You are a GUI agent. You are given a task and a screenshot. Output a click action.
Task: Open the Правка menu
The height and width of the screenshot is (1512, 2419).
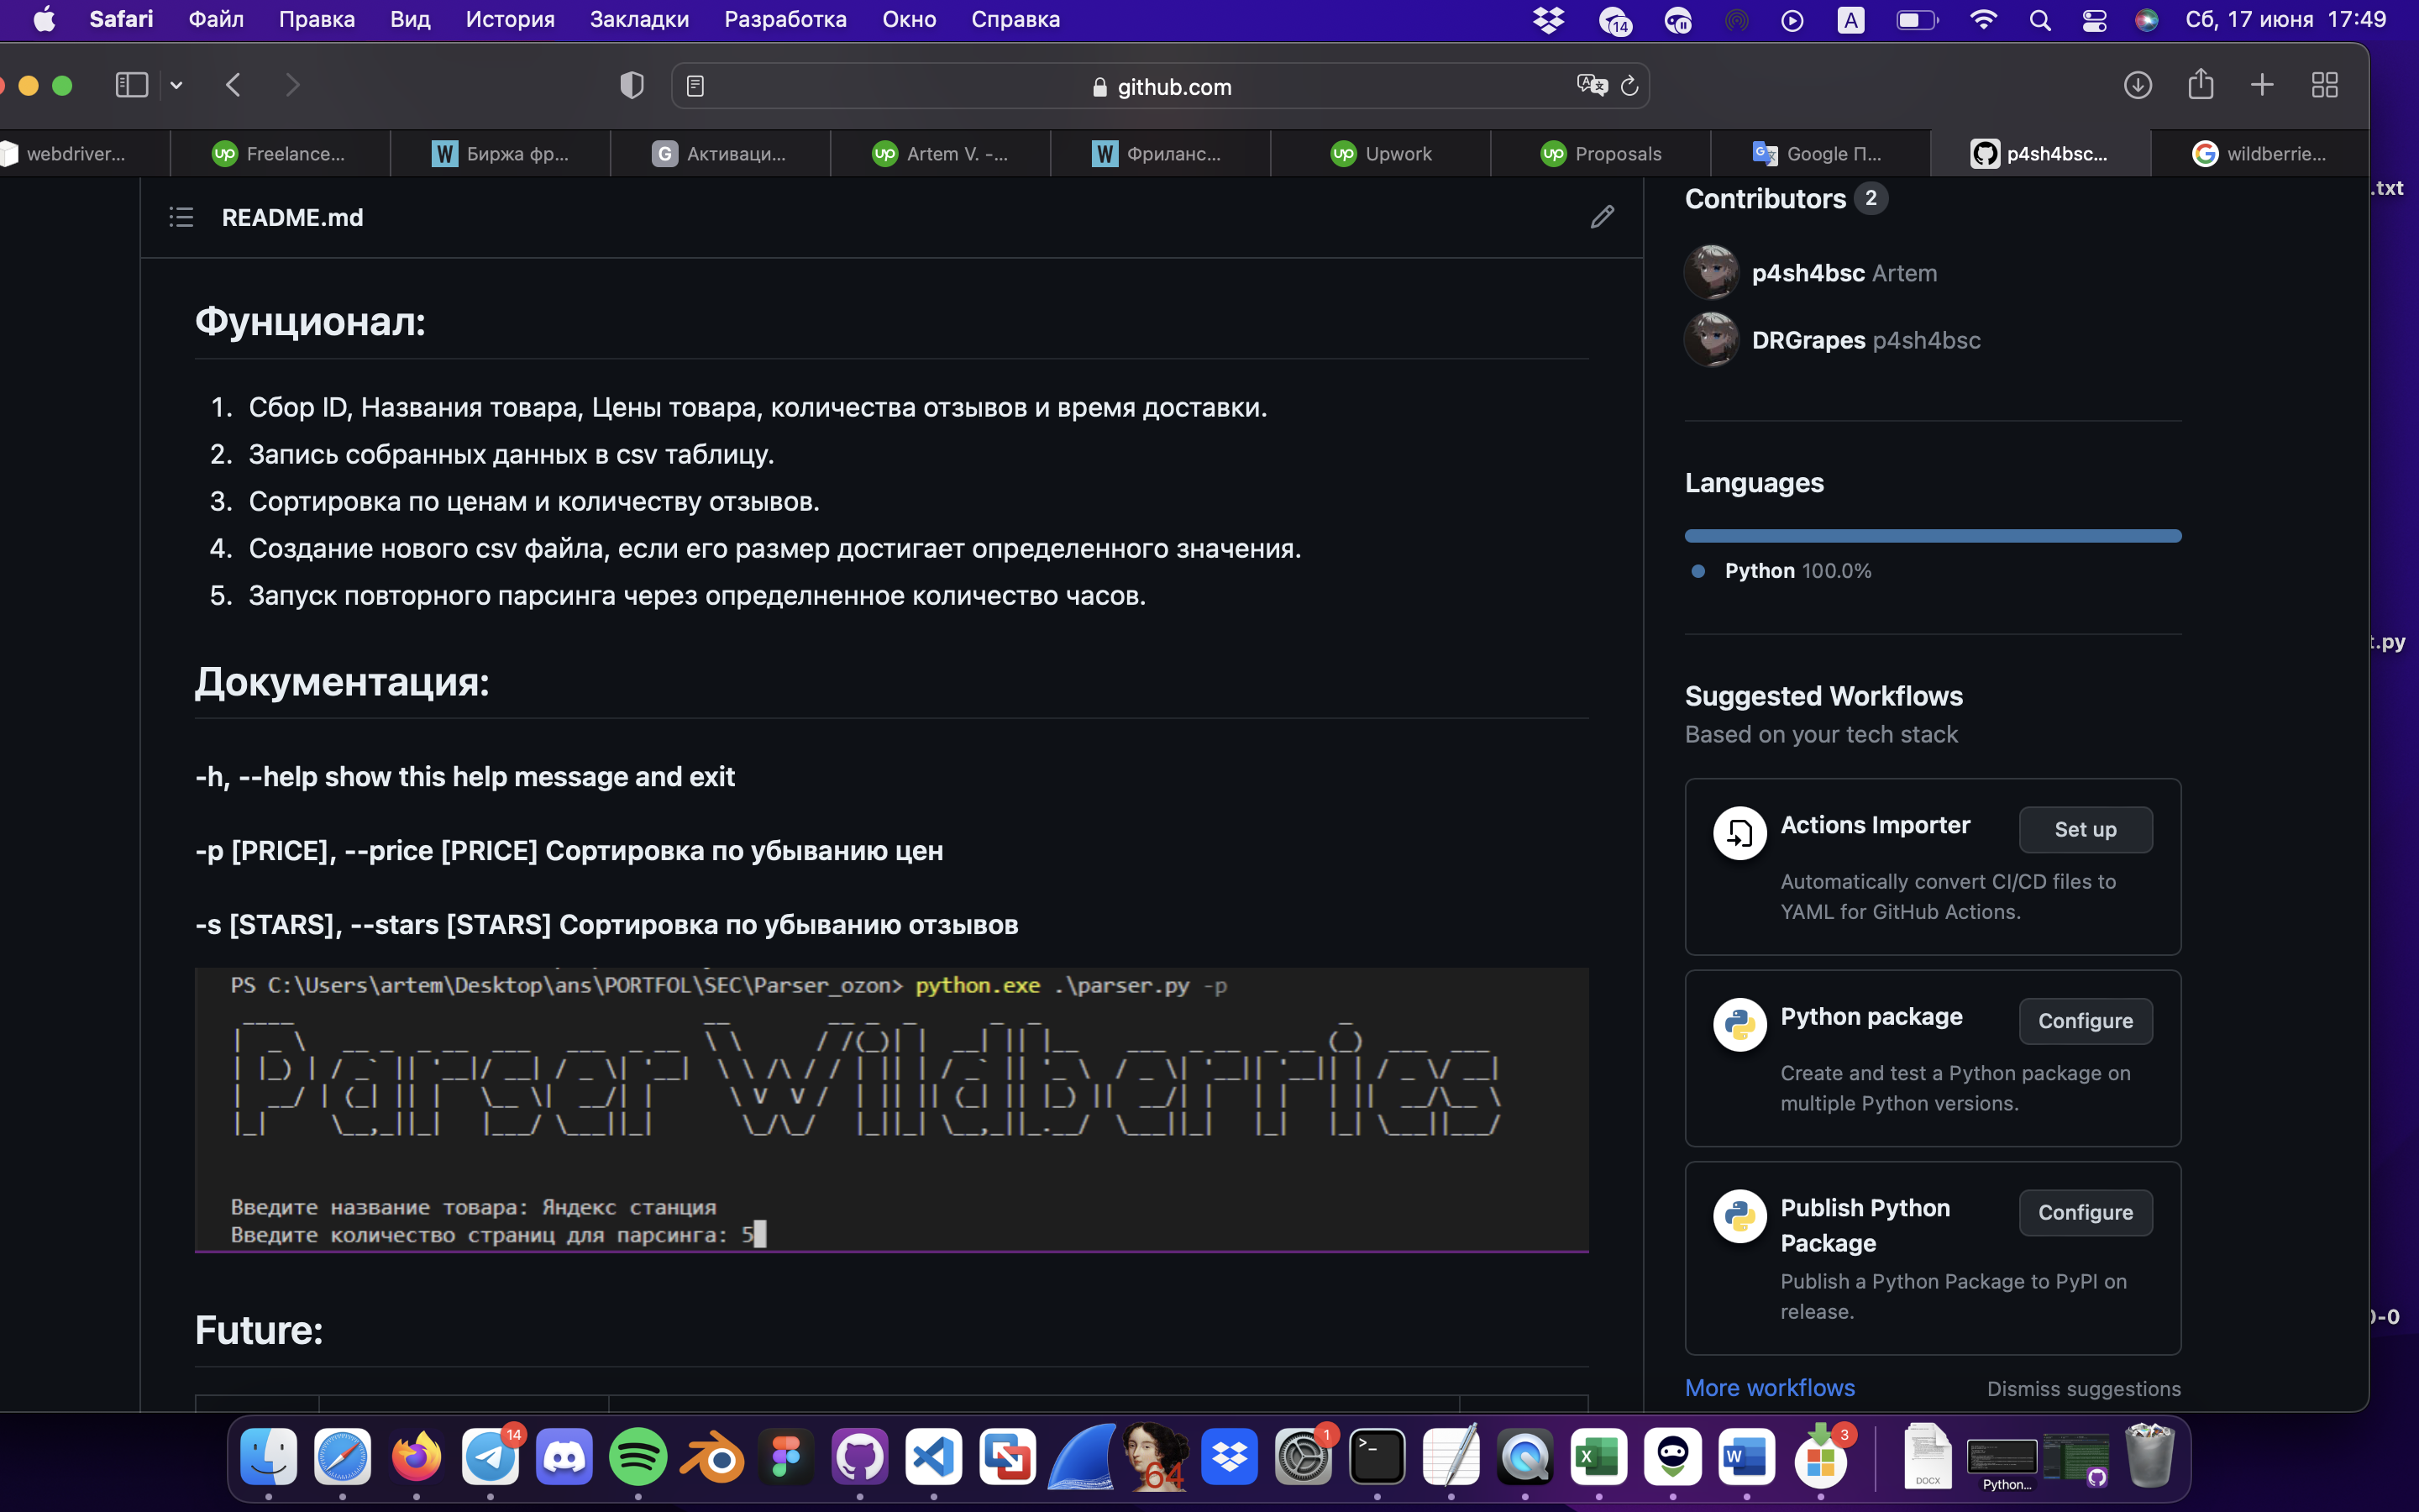(317, 19)
